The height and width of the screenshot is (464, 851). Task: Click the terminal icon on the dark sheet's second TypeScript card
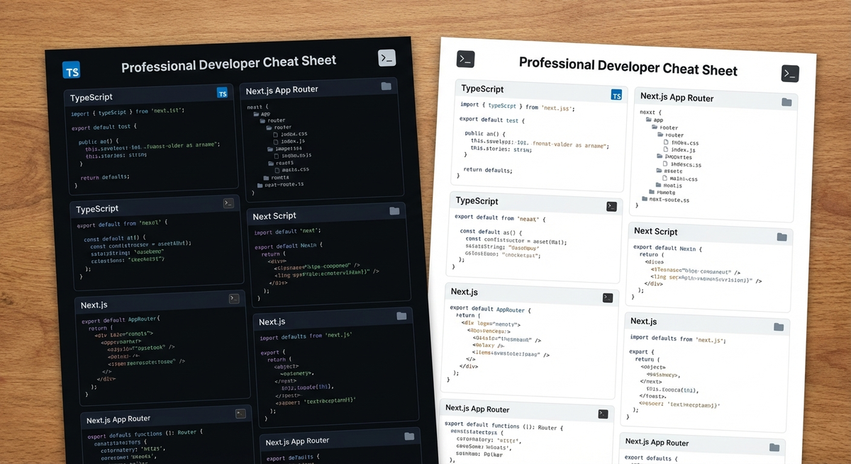point(228,203)
